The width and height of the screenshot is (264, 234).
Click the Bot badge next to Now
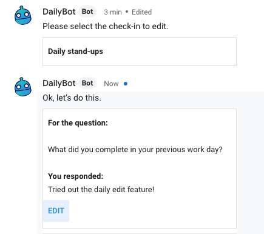(87, 83)
